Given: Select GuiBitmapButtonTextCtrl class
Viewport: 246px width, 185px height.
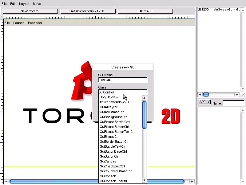Looking at the screenshot, I should (120, 132).
